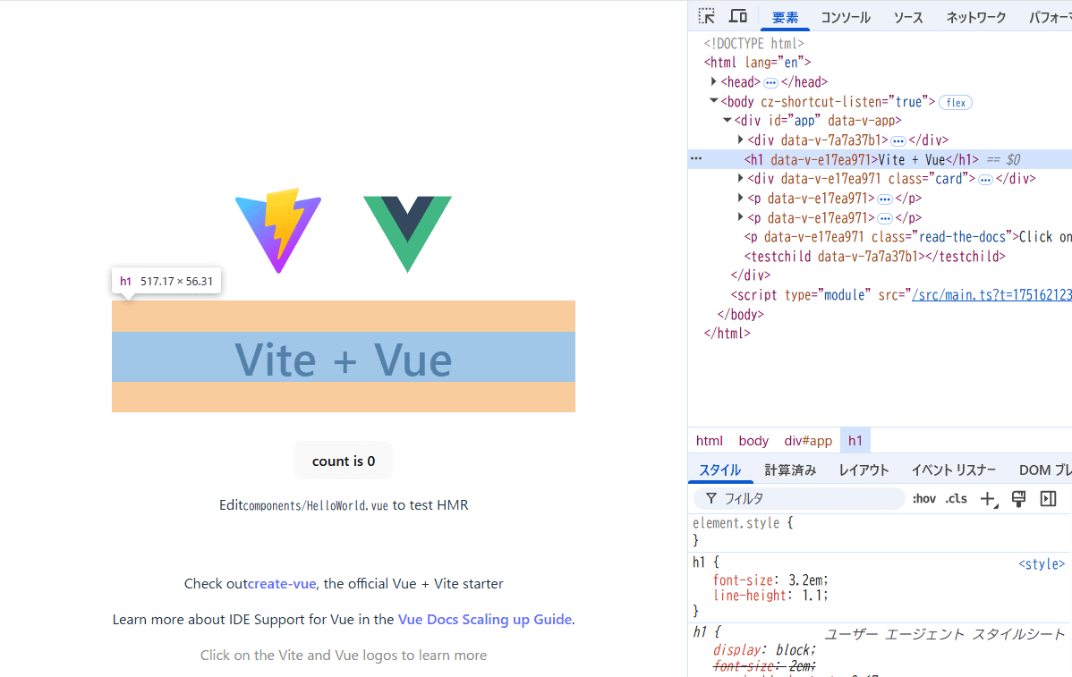Click the device toolbar icon
This screenshot has height=677, width=1072.
(x=738, y=16)
